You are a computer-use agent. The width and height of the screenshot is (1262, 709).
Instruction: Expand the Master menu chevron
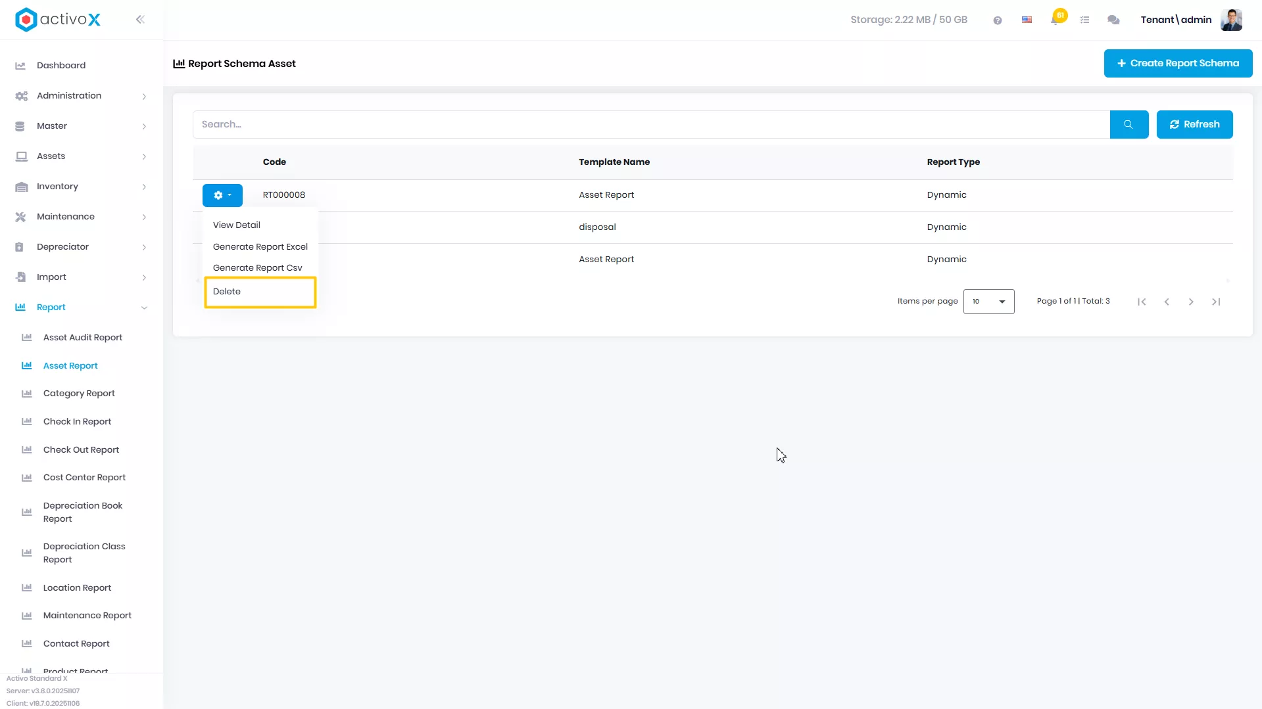[x=144, y=127]
